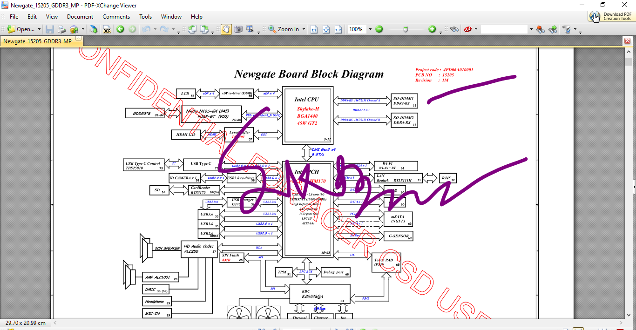Rotate the page clockwise

point(204,29)
